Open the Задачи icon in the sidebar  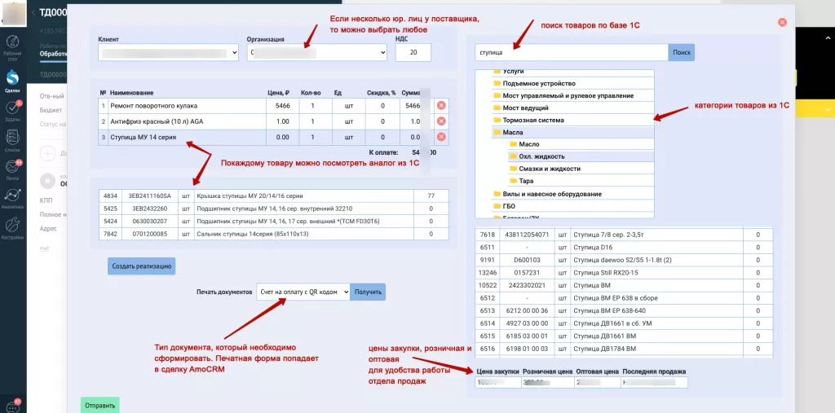(x=12, y=111)
